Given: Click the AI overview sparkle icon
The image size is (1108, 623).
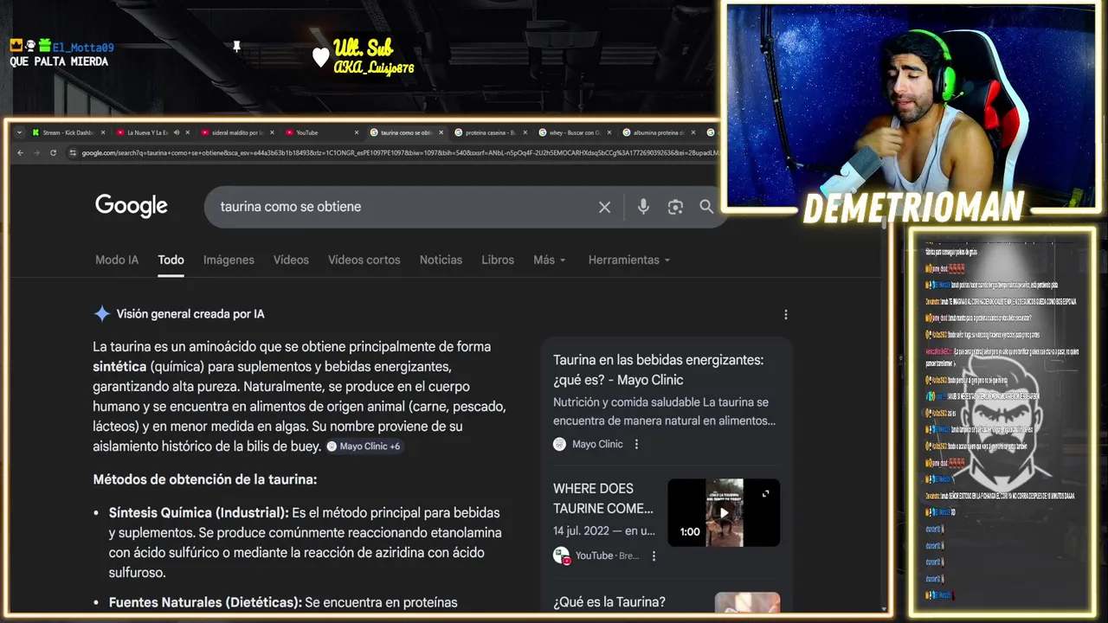Looking at the screenshot, I should [x=102, y=314].
